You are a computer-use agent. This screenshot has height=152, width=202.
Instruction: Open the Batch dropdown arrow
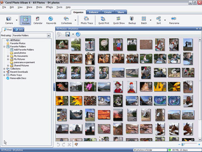(x=151, y=20)
